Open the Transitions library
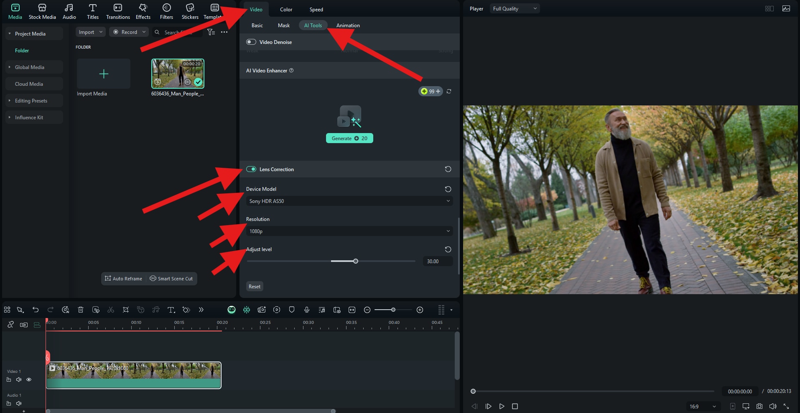 point(118,11)
